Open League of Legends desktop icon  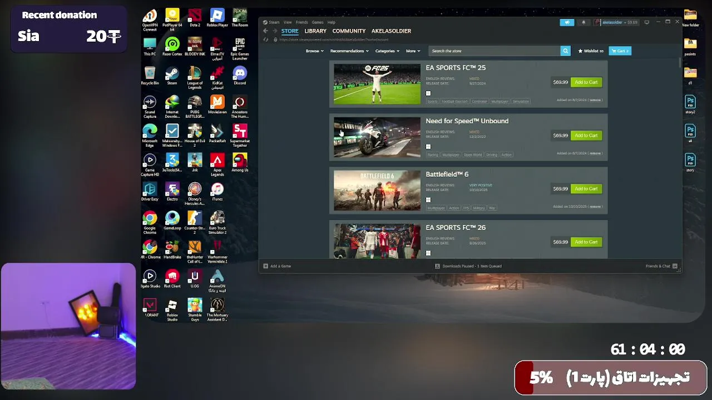[195, 77]
